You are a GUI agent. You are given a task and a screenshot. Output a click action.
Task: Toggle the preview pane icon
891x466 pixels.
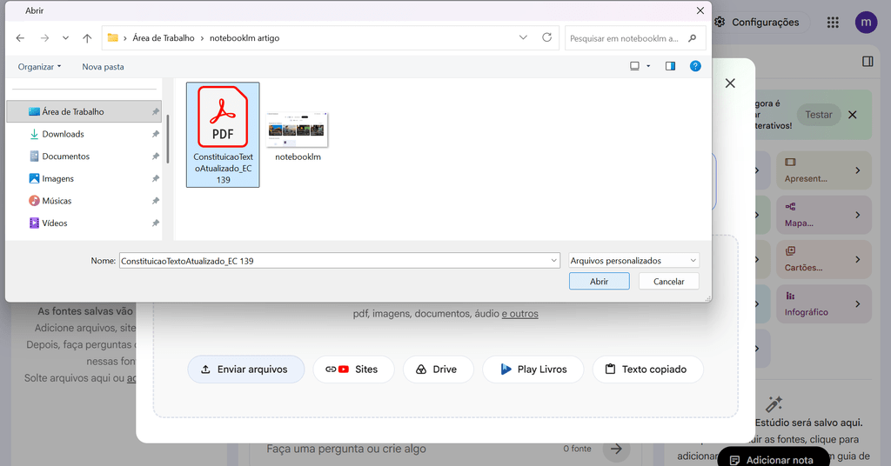[x=671, y=66]
